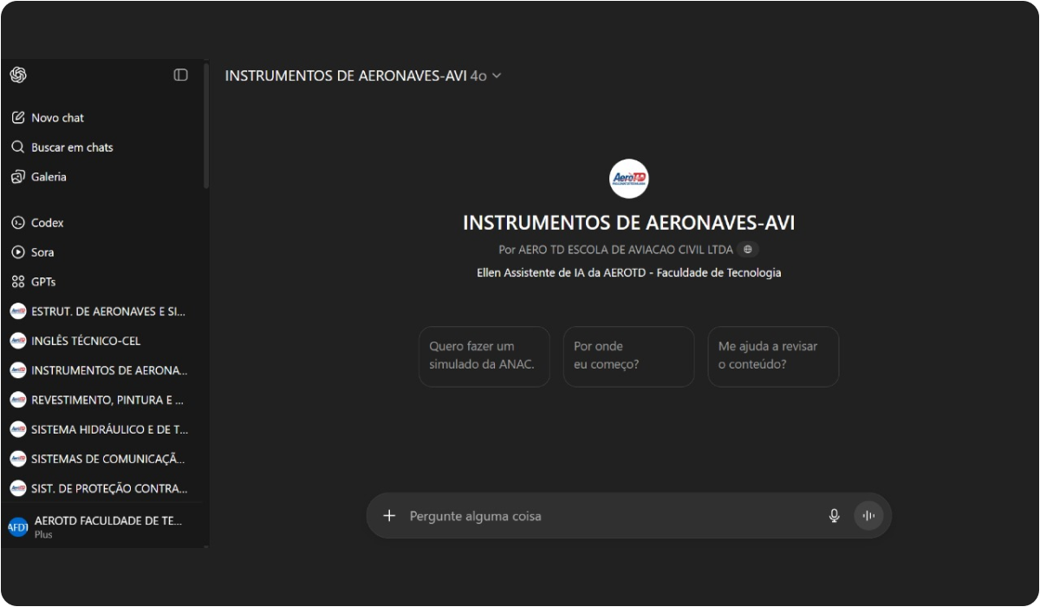This screenshot has height=607, width=1040.
Task: Click the plus attach icon in message box
Action: click(389, 516)
